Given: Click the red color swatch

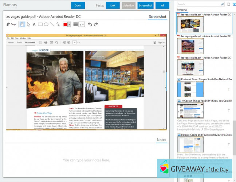Looking at the screenshot, I should (65, 24).
